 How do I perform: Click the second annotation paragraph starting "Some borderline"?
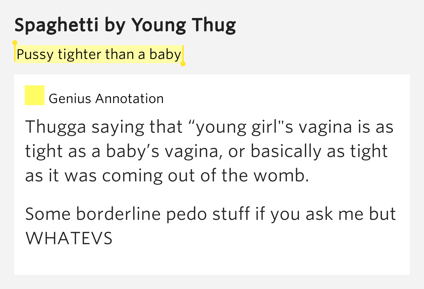210,226
